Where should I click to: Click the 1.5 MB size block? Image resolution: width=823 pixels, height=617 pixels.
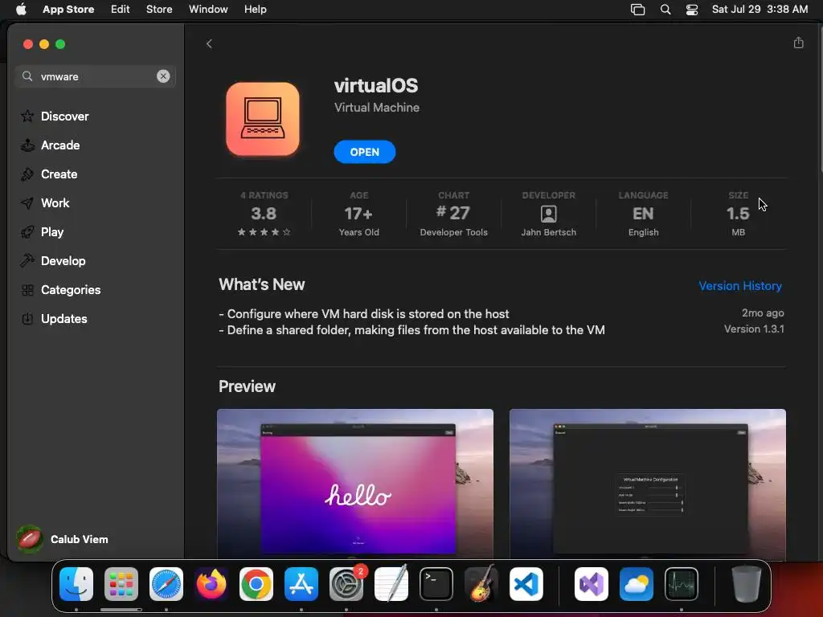pos(738,214)
